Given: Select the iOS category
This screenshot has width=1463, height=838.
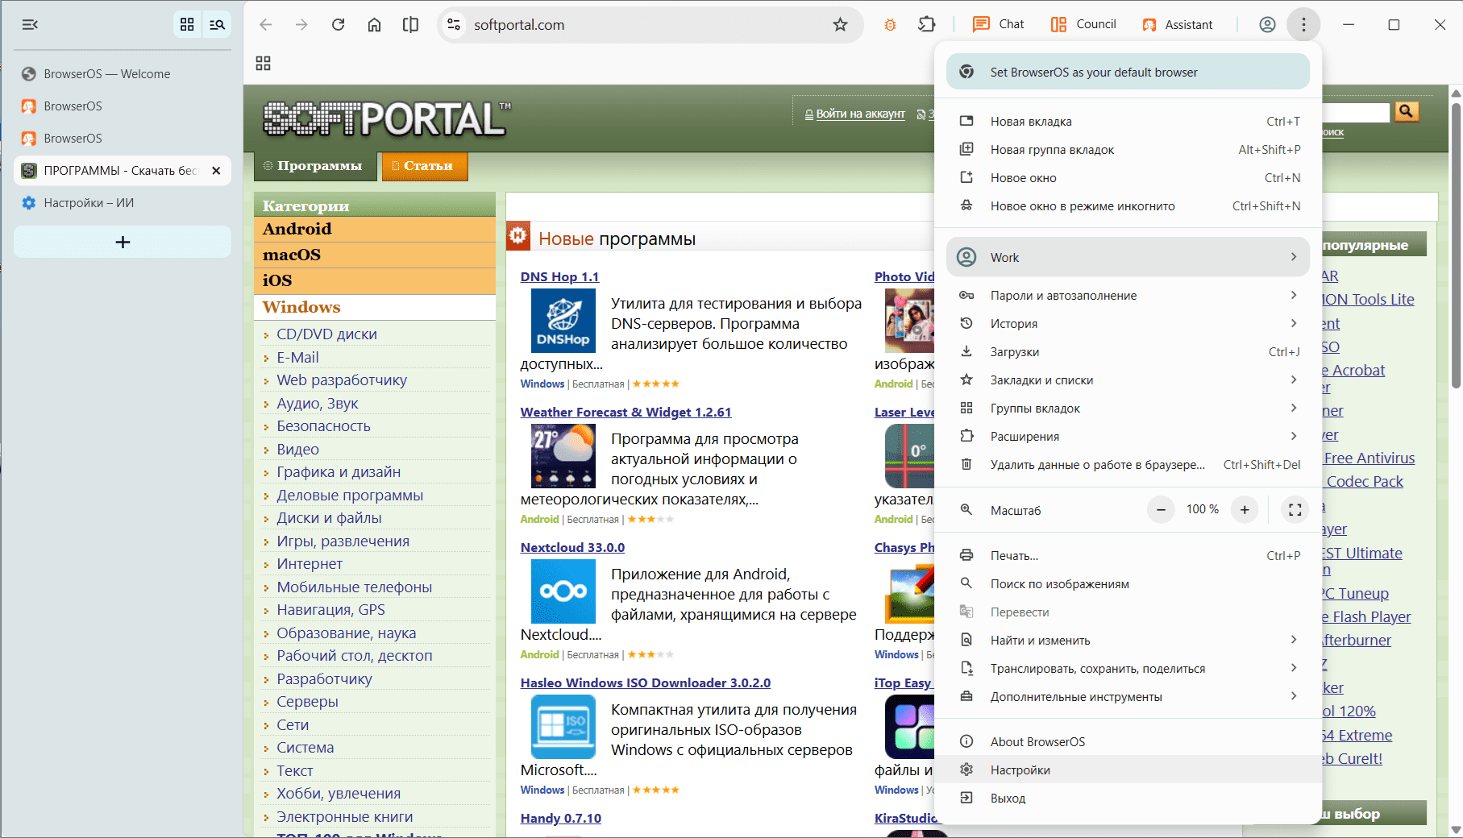Looking at the screenshot, I should (x=375, y=281).
